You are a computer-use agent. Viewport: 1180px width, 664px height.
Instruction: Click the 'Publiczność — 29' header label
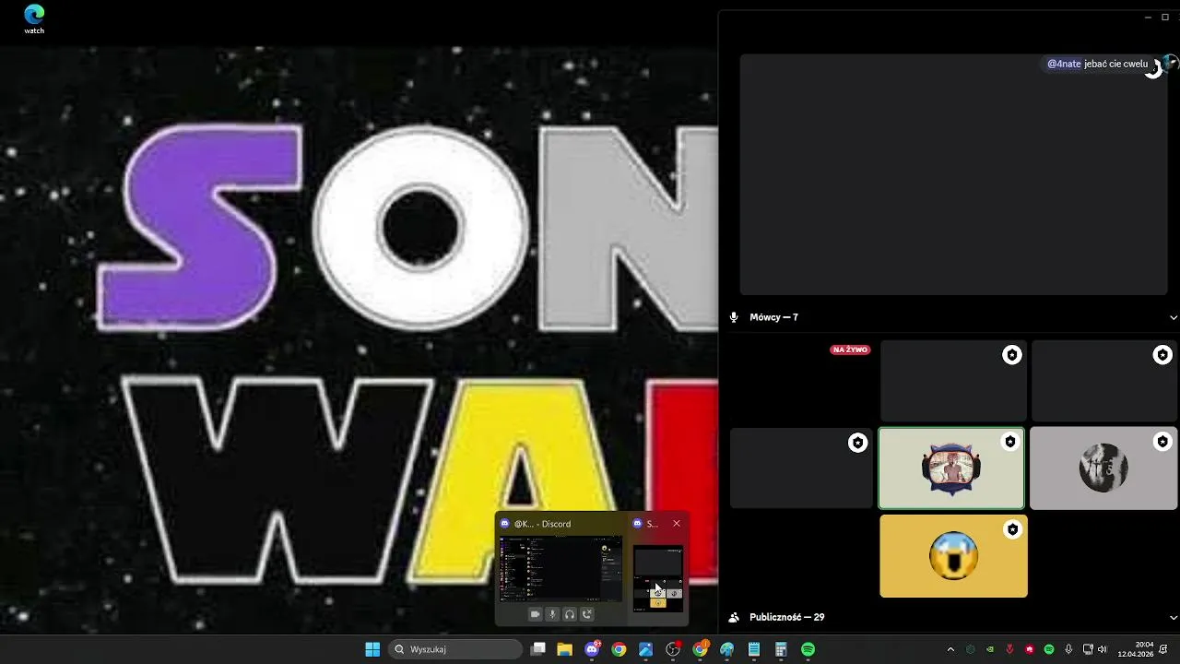[786, 617]
